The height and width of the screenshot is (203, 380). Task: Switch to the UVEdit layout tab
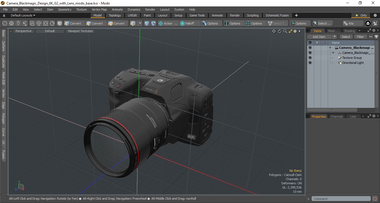click(132, 15)
